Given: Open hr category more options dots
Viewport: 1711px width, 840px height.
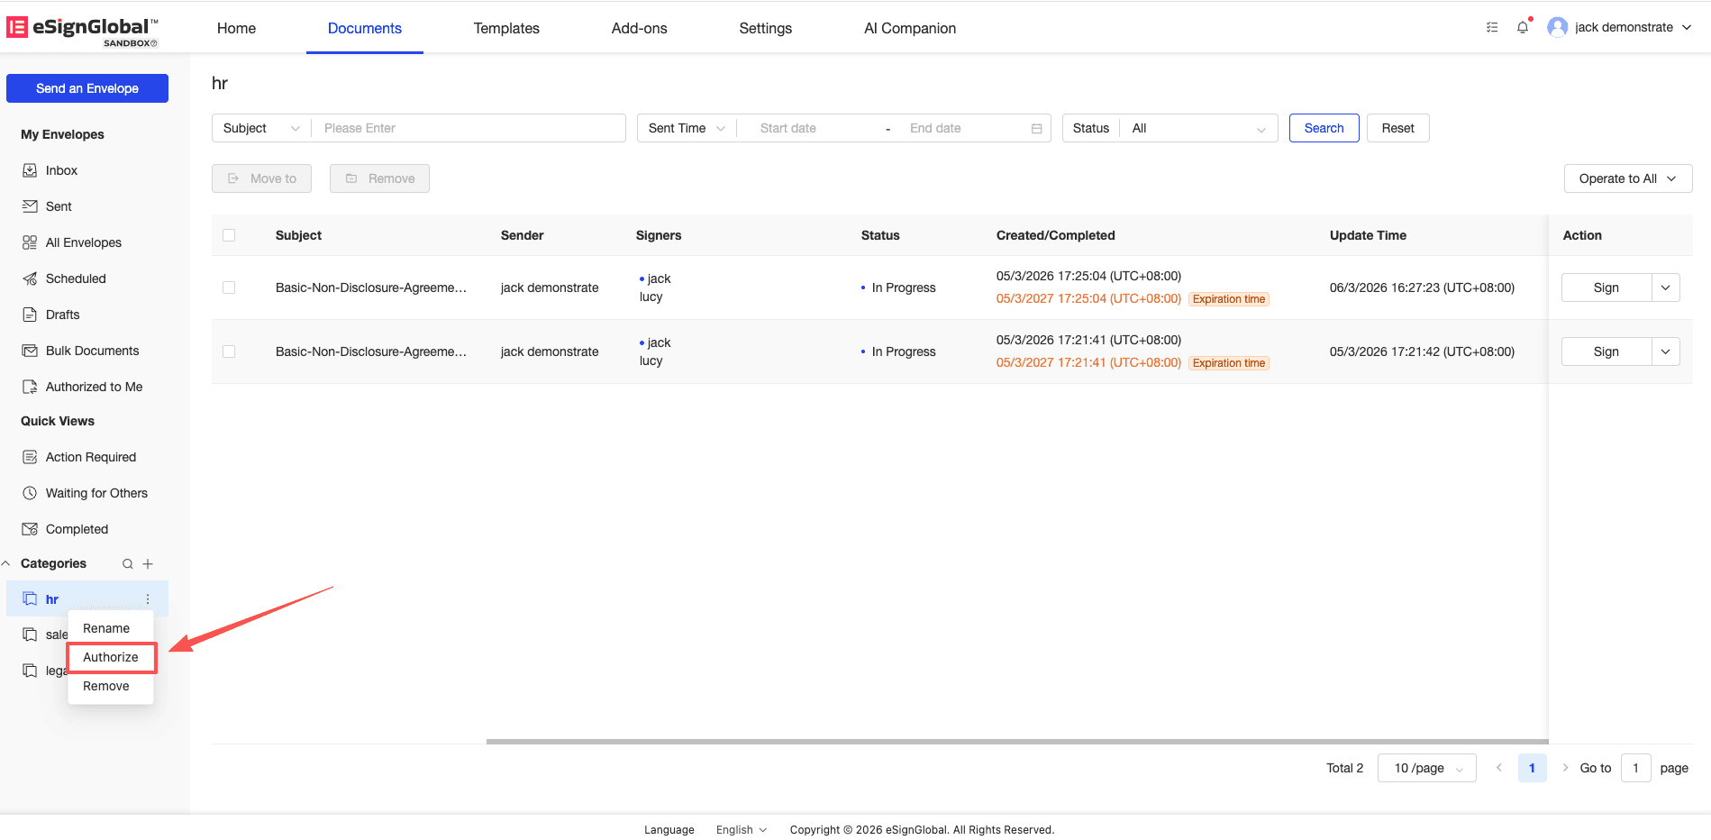Looking at the screenshot, I should (148, 599).
